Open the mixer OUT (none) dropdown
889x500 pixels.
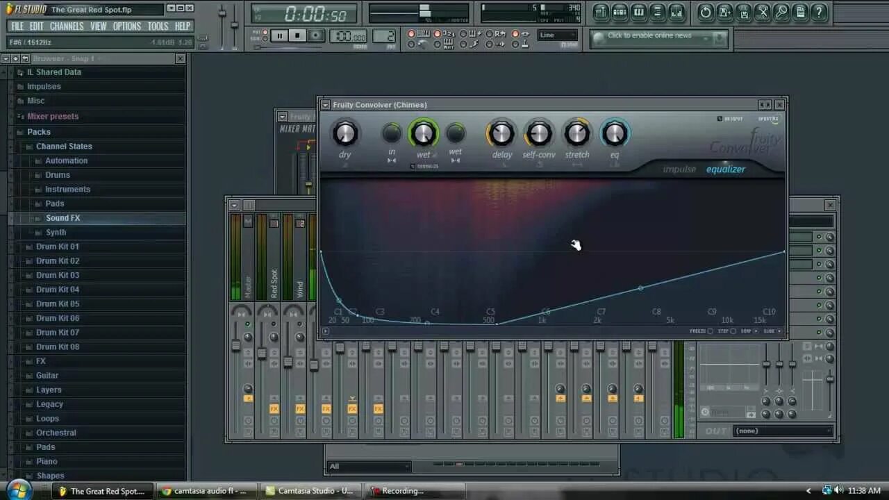pyautogui.click(x=783, y=431)
